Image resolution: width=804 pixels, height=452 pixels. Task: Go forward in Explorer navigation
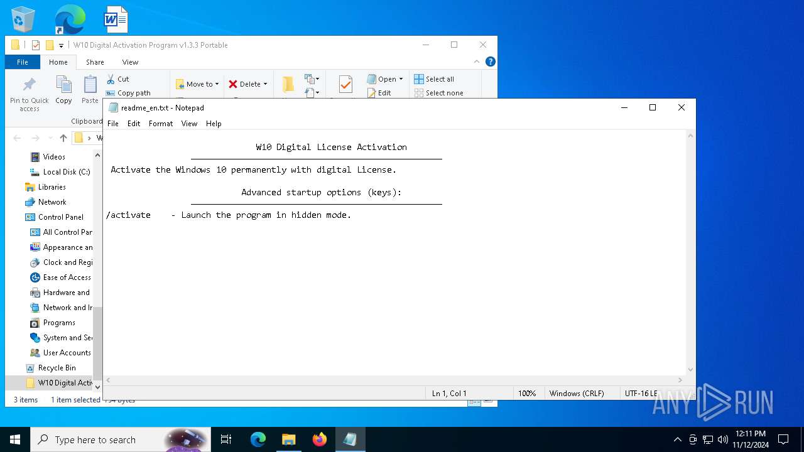(x=35, y=138)
